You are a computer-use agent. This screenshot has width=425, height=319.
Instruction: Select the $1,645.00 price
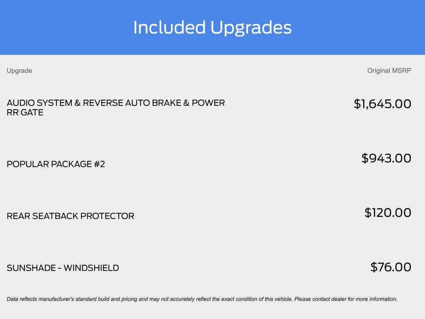pyautogui.click(x=382, y=104)
